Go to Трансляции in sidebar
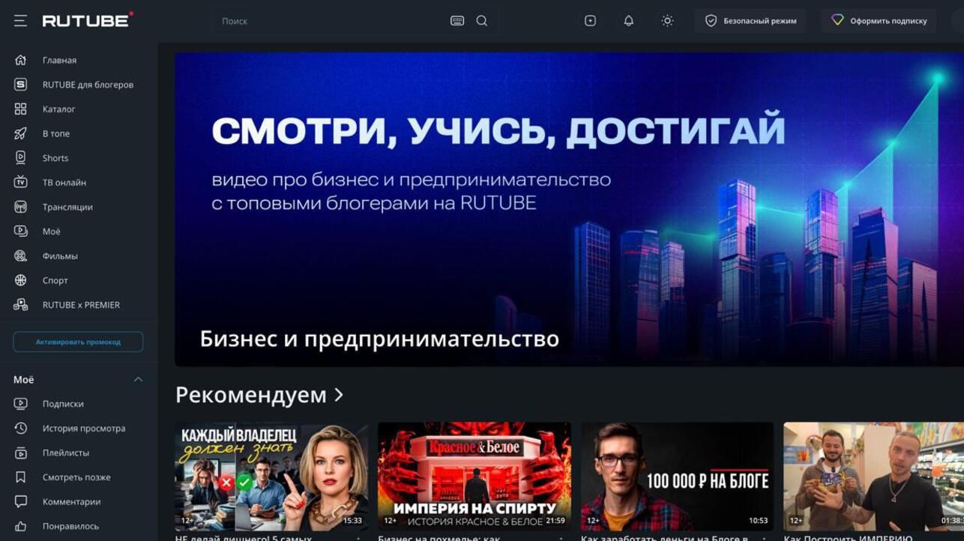Viewport: 964px width, 541px height. tap(67, 207)
